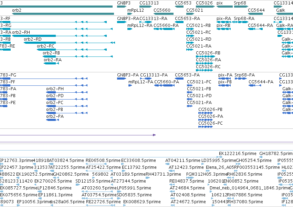The height and width of the screenshot is (207, 293).
Task: Select the pix gene label
Action: [x=220, y=3]
